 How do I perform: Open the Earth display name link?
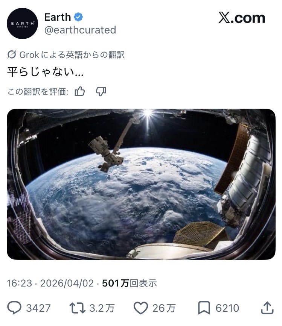point(58,17)
